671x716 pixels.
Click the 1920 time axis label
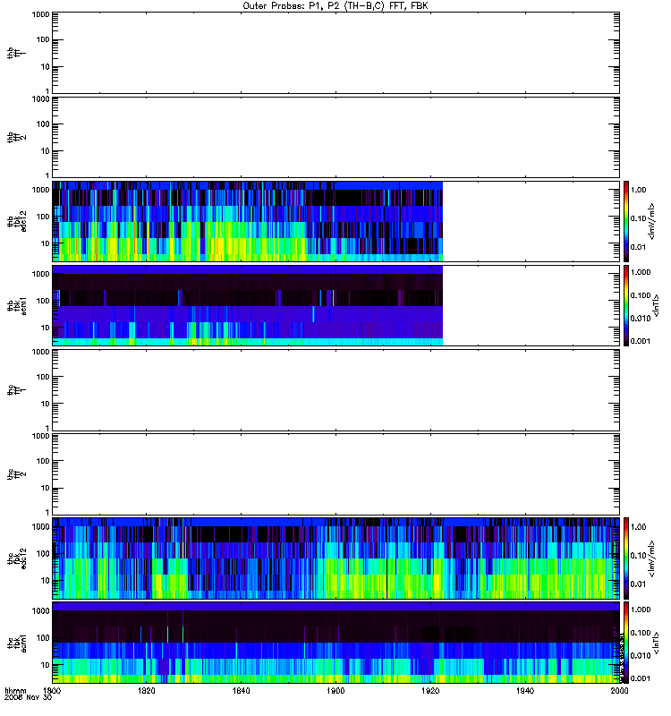coord(430,691)
